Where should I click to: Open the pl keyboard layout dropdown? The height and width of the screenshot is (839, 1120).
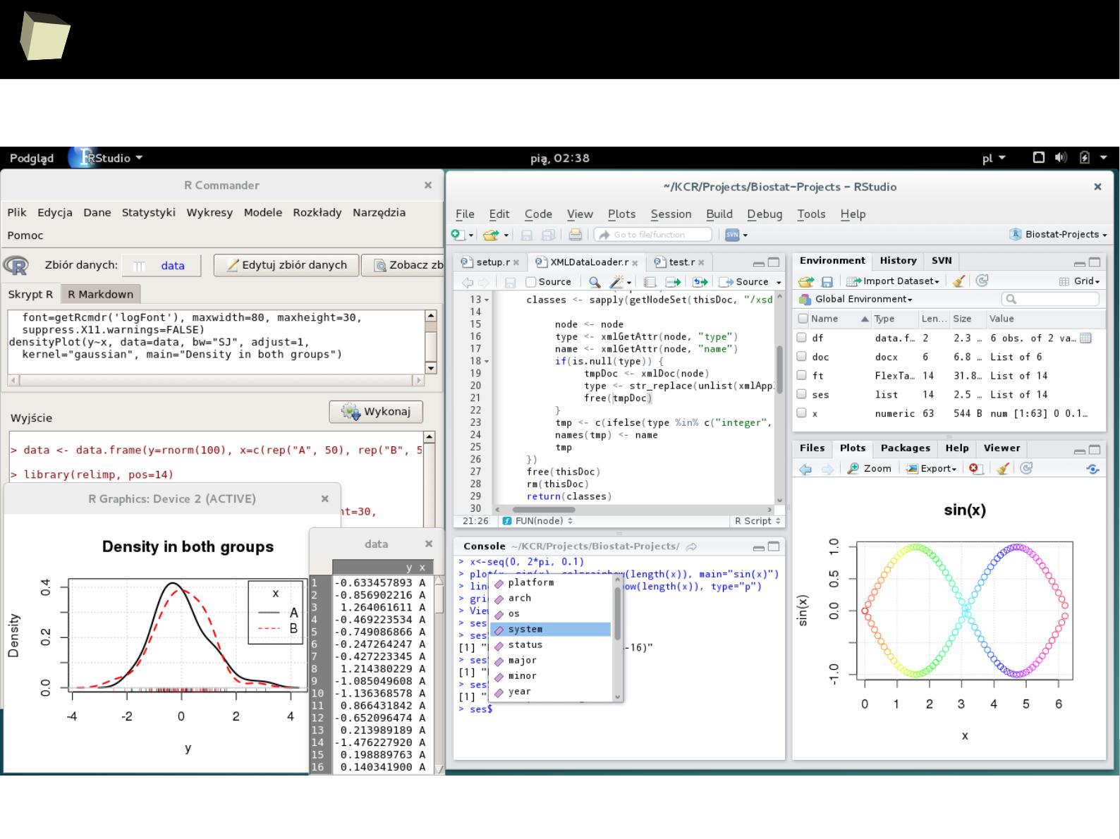tap(994, 158)
